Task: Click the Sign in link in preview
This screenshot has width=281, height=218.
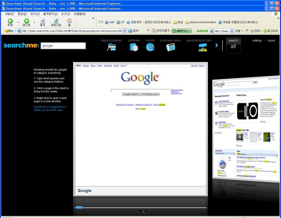Action: [x=202, y=66]
